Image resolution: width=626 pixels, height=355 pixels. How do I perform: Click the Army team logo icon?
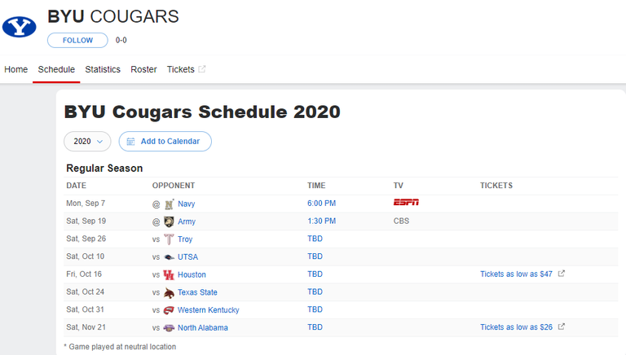[169, 221]
